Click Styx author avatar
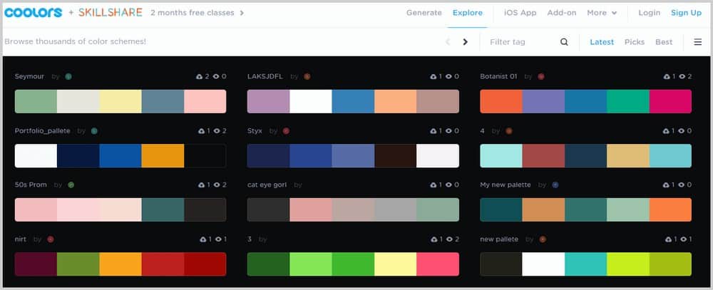Viewport: 713px width, 290px height. click(286, 131)
